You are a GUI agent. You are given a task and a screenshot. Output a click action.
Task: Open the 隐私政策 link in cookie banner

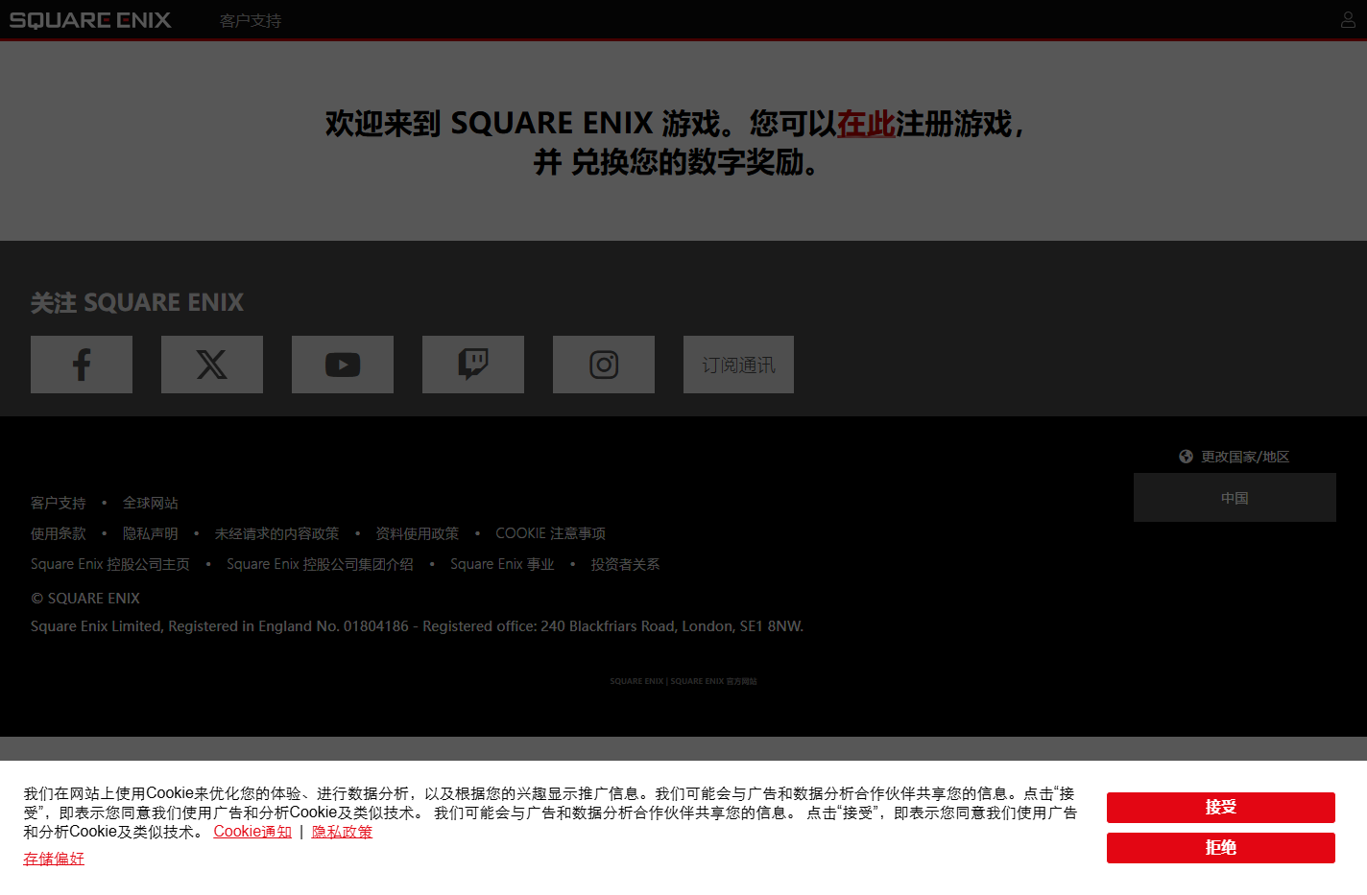pyautogui.click(x=342, y=832)
